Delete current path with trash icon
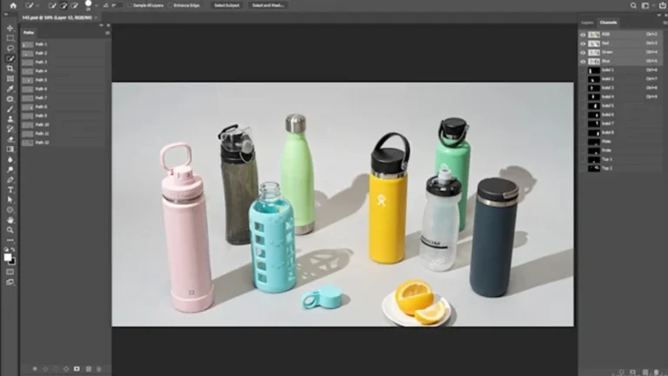The width and height of the screenshot is (668, 376). (99, 369)
